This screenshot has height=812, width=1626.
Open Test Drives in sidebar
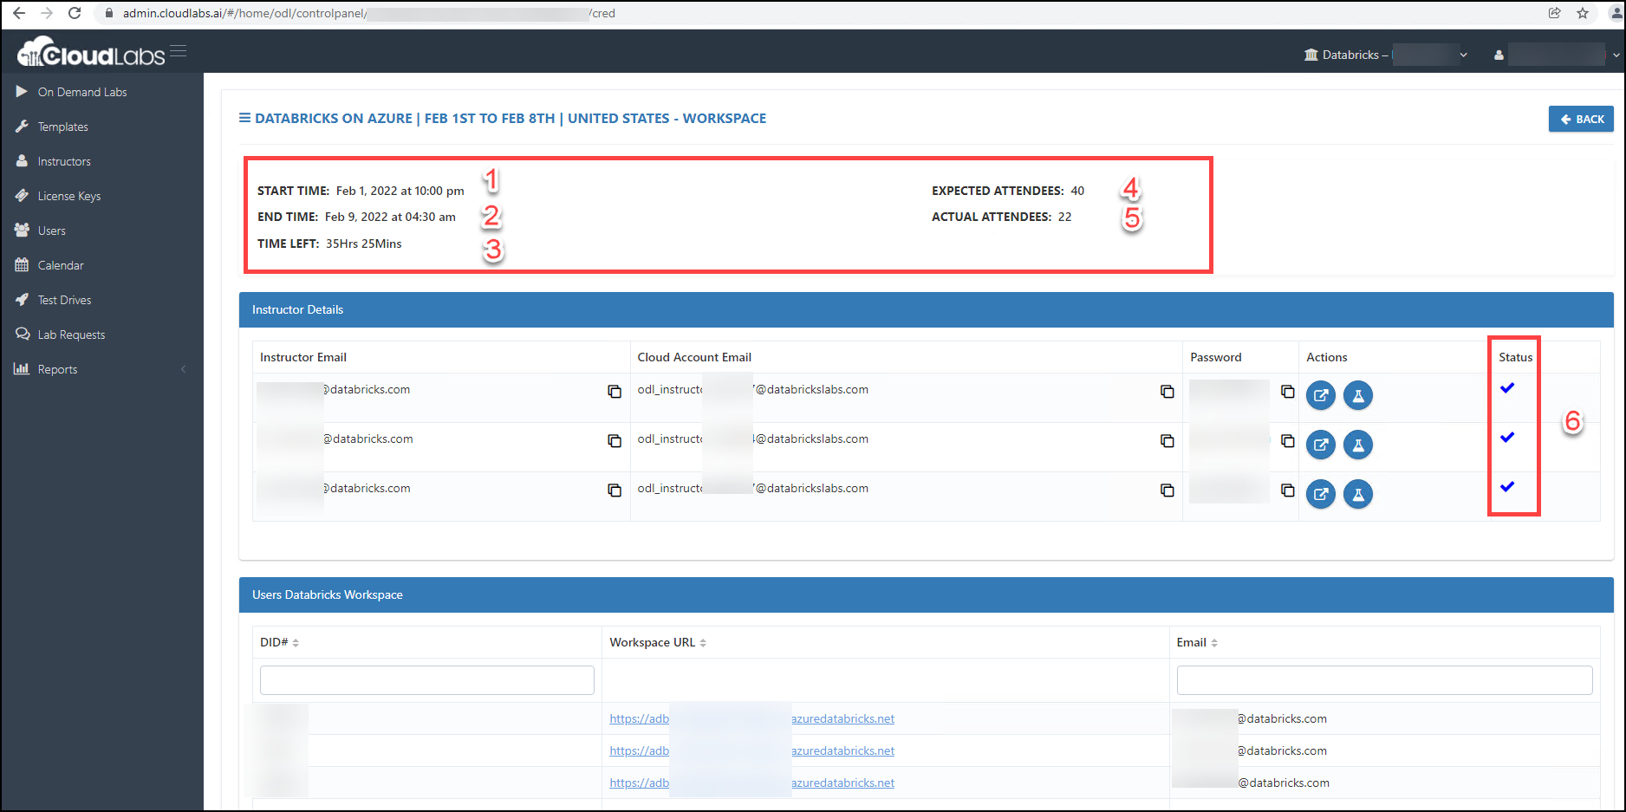(x=64, y=300)
